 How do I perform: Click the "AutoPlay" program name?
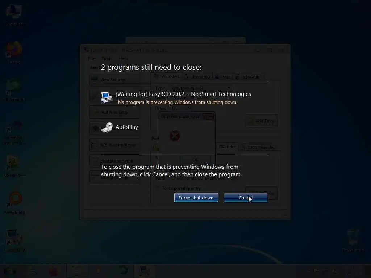pyautogui.click(x=127, y=127)
